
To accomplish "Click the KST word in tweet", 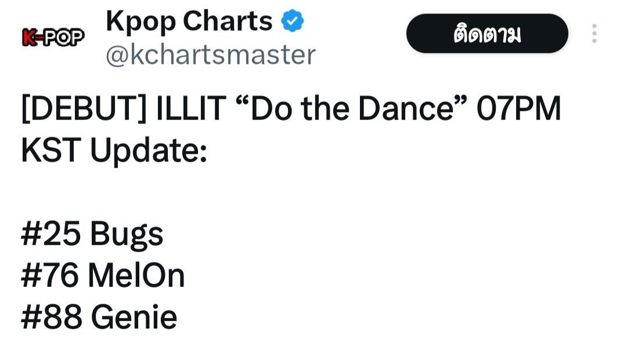I will coord(51,150).
